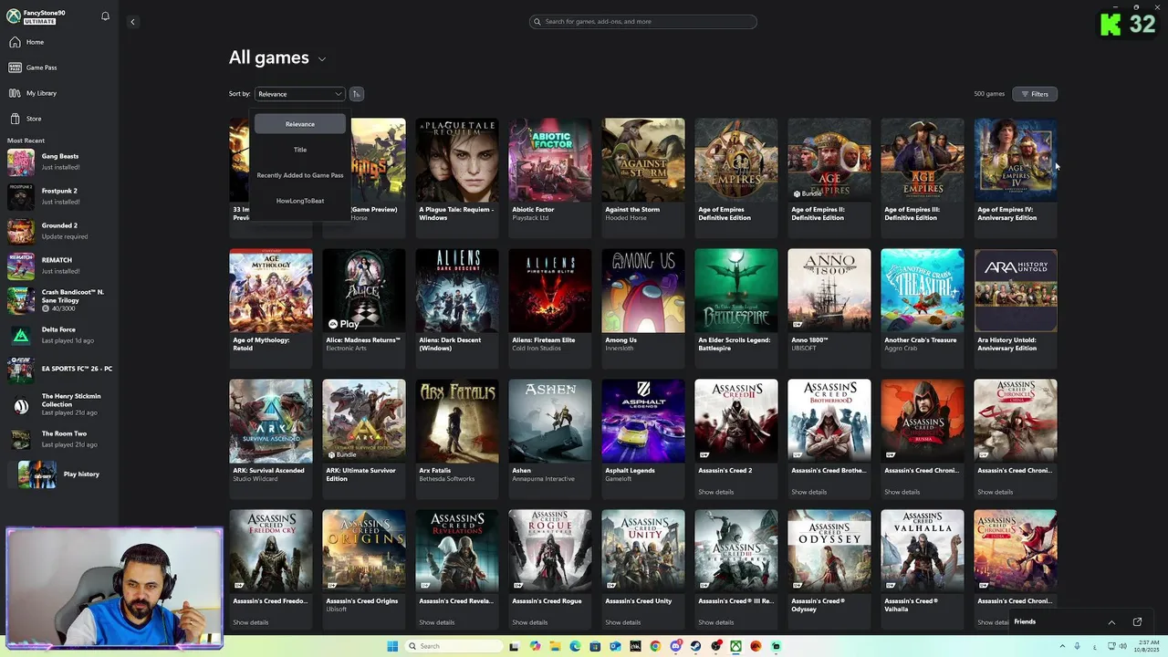Open EA SPORTS FC 26 recent entry

click(x=59, y=369)
